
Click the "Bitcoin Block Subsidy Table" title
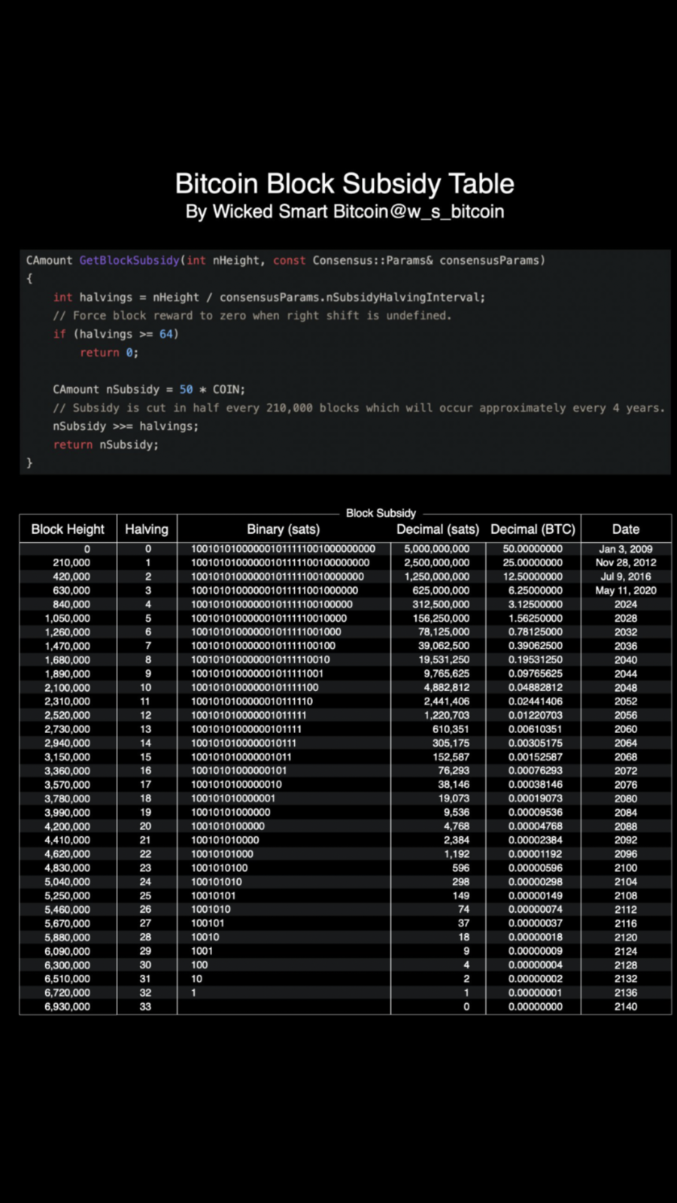(345, 184)
